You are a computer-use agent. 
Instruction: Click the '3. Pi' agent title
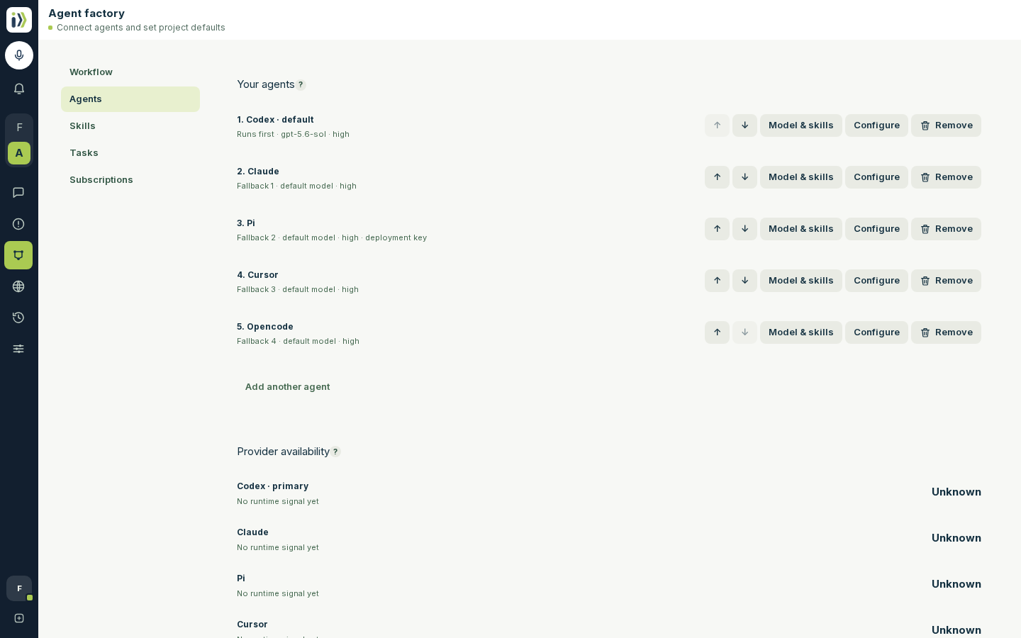(x=246, y=223)
